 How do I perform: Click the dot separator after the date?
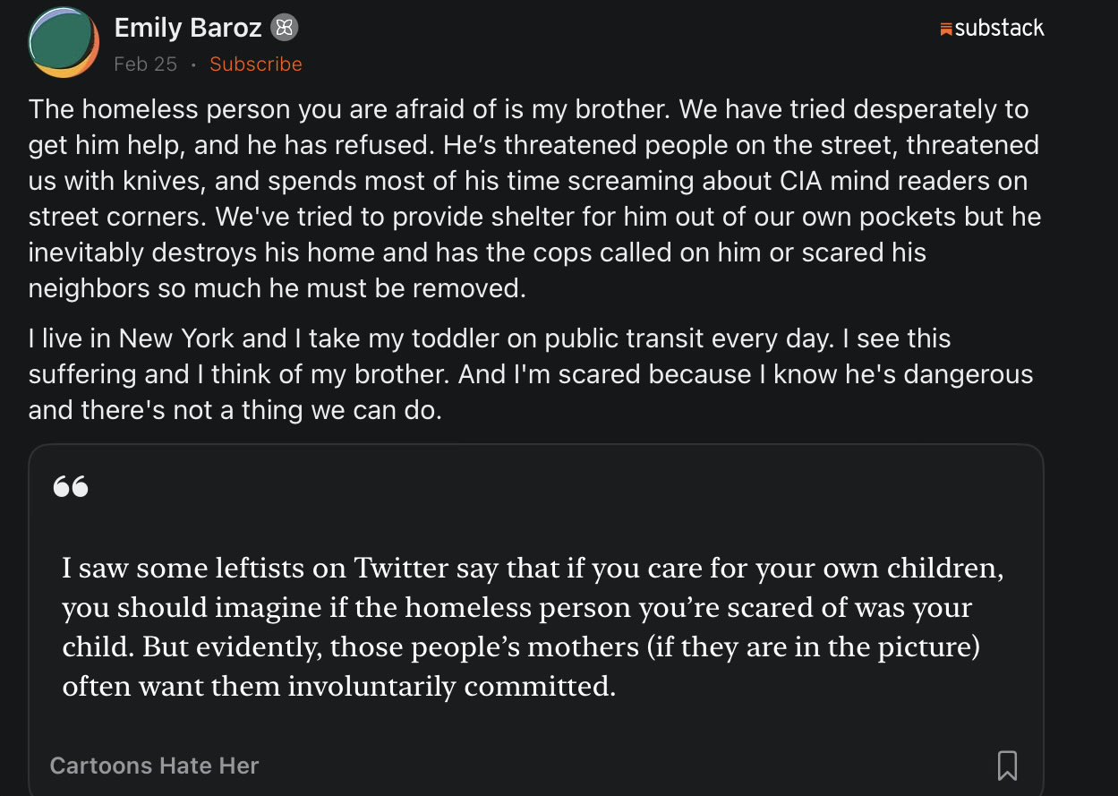(193, 64)
